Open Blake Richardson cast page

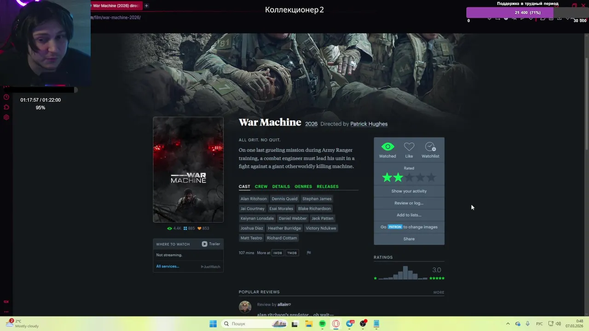(x=314, y=209)
